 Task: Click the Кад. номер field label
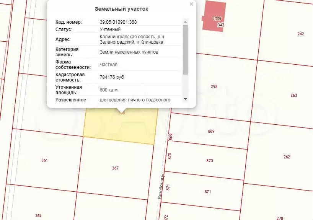pyautogui.click(x=68, y=22)
